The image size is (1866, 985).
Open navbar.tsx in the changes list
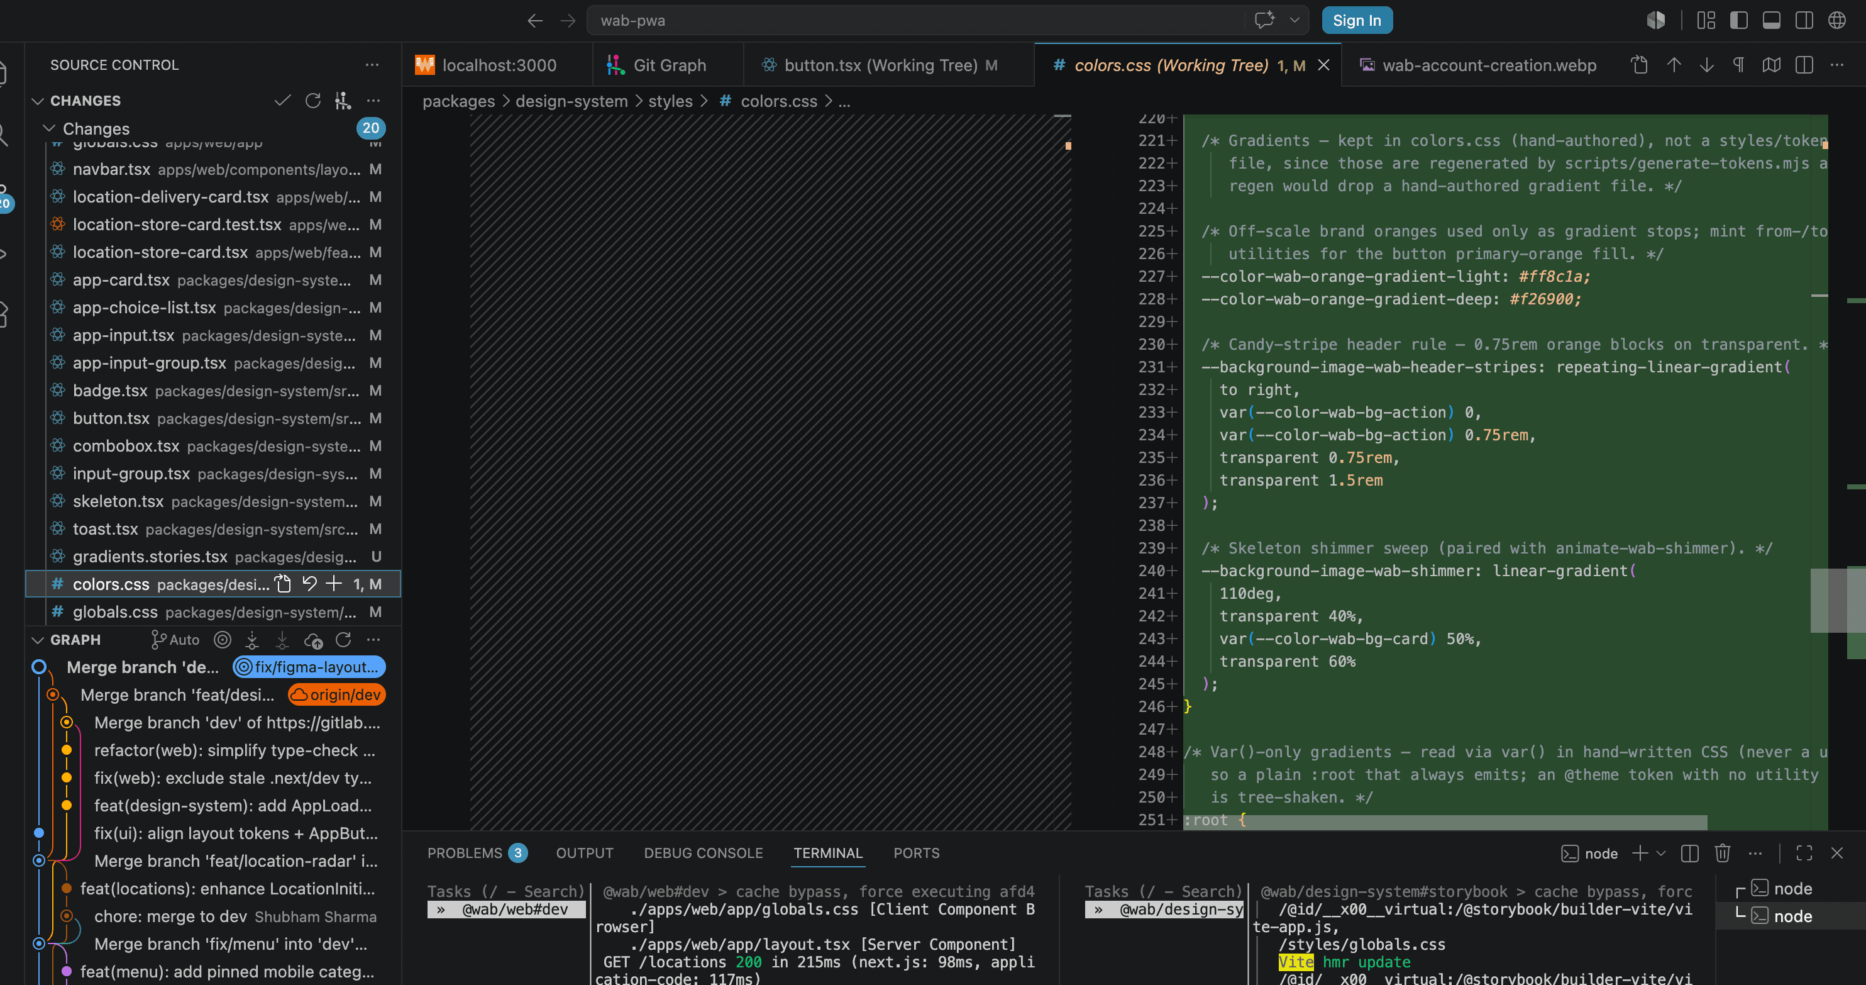[x=214, y=169]
